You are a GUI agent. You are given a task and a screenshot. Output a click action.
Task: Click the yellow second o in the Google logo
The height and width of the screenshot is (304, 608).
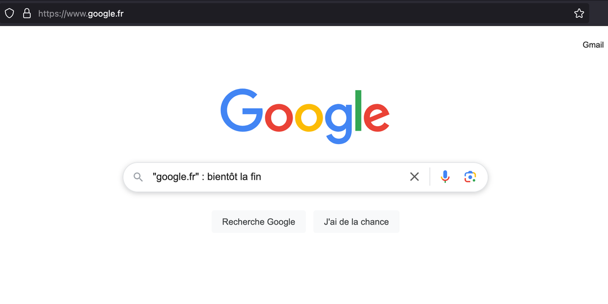(x=309, y=117)
